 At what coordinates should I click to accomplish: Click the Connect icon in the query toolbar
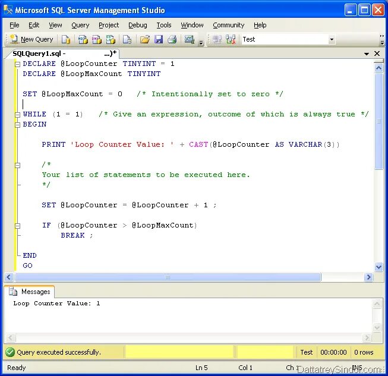point(217,40)
